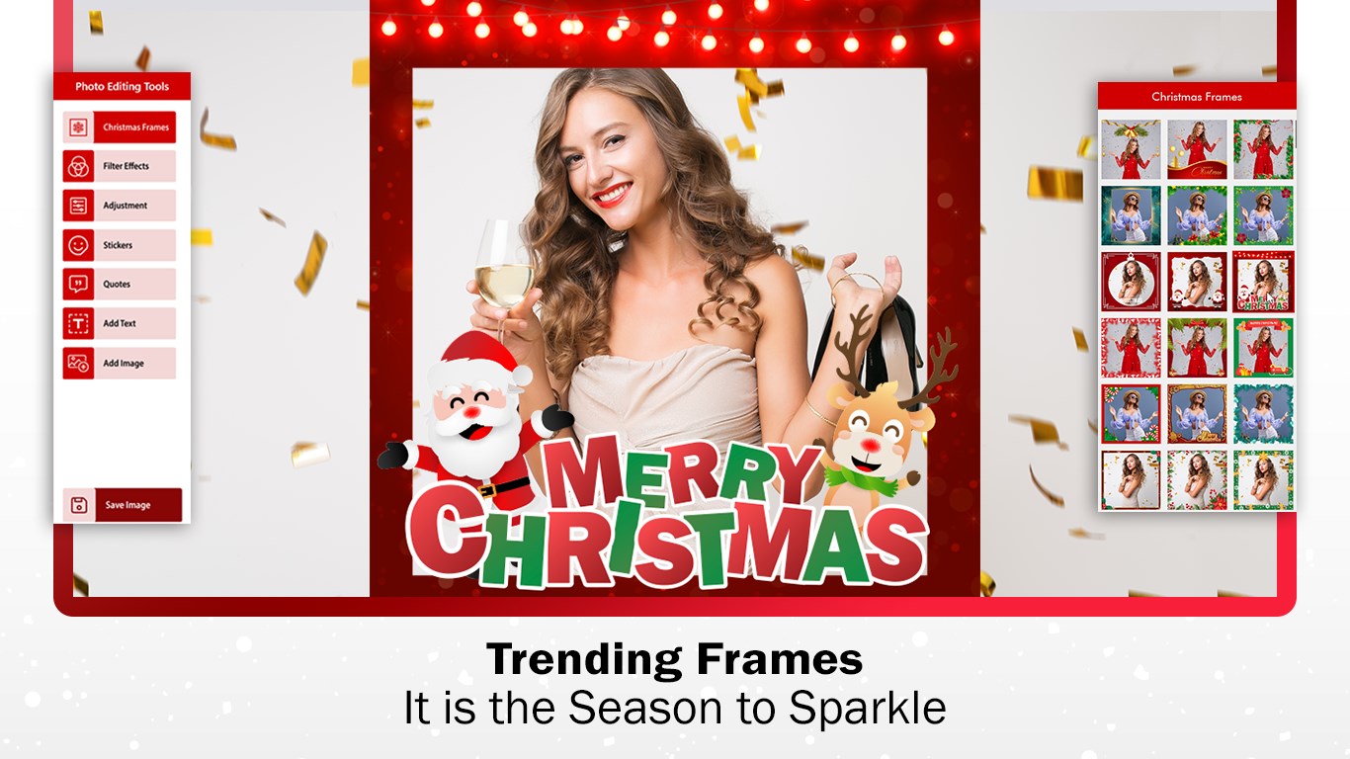Image resolution: width=1350 pixels, height=759 pixels.
Task: Select the Stickers menu entry
Action: pos(120,245)
